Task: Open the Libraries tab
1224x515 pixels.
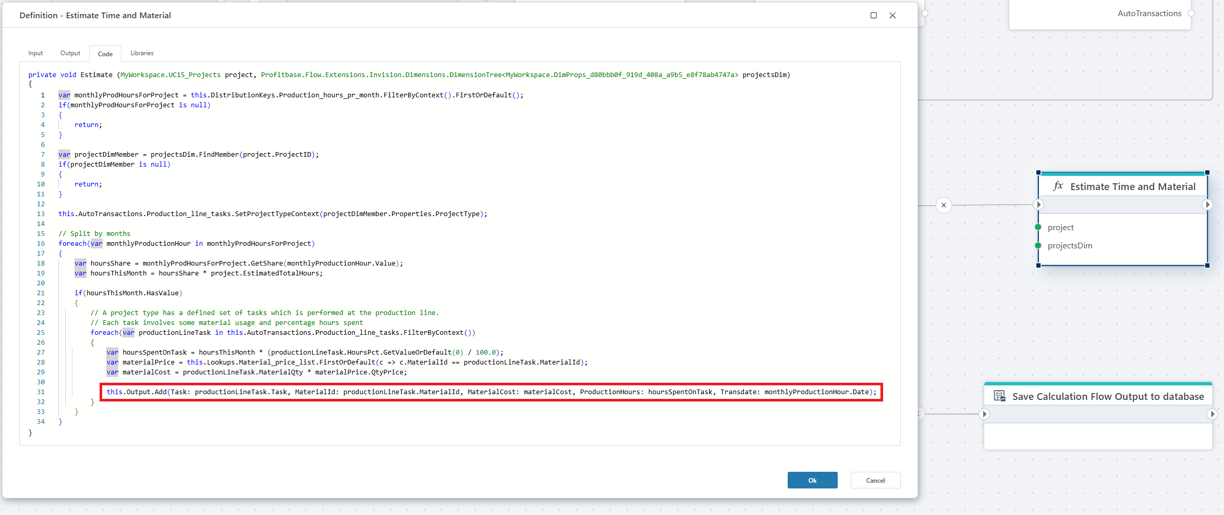Action: pyautogui.click(x=142, y=53)
